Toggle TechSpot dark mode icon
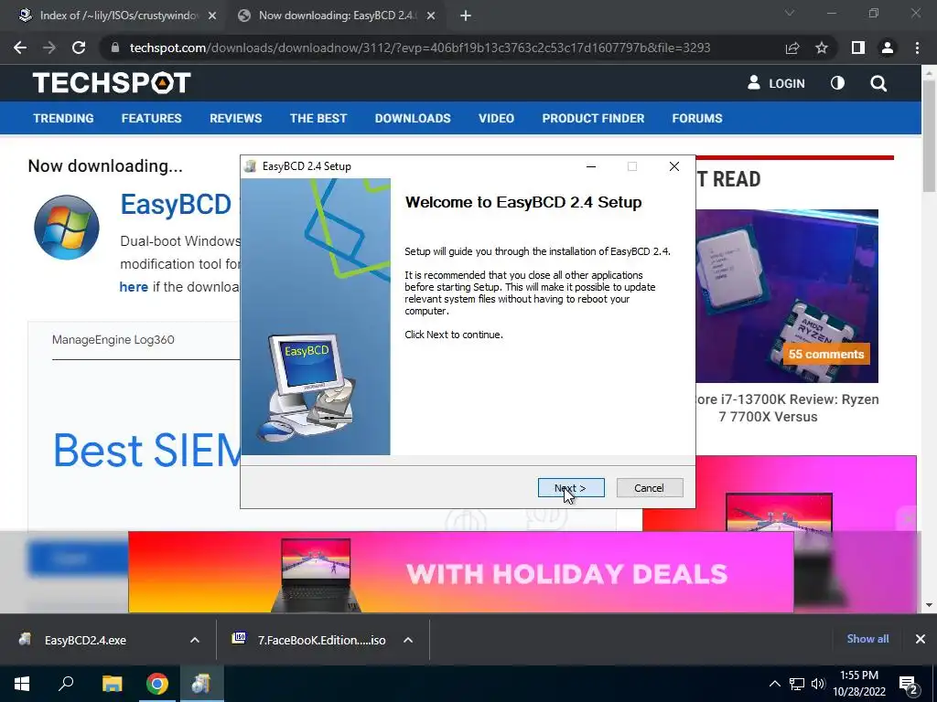The image size is (937, 702). (x=837, y=83)
